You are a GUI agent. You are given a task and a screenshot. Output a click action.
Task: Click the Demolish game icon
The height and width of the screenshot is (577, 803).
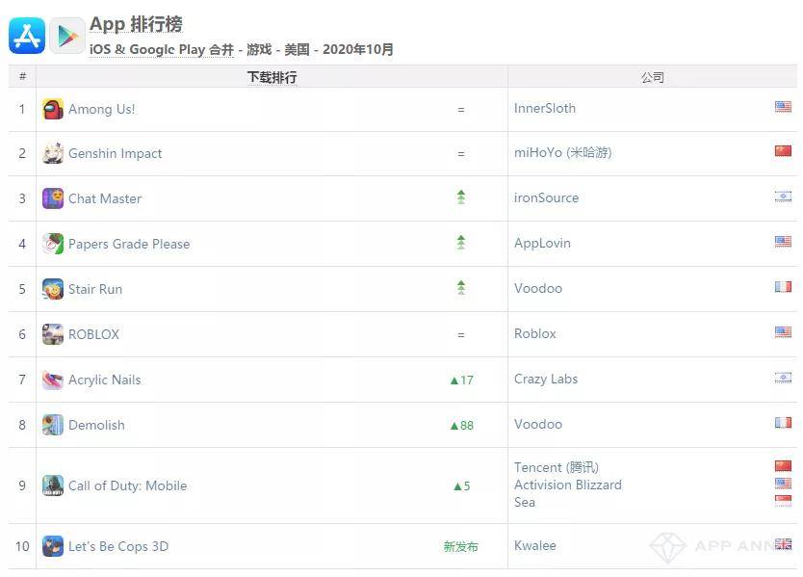(53, 425)
